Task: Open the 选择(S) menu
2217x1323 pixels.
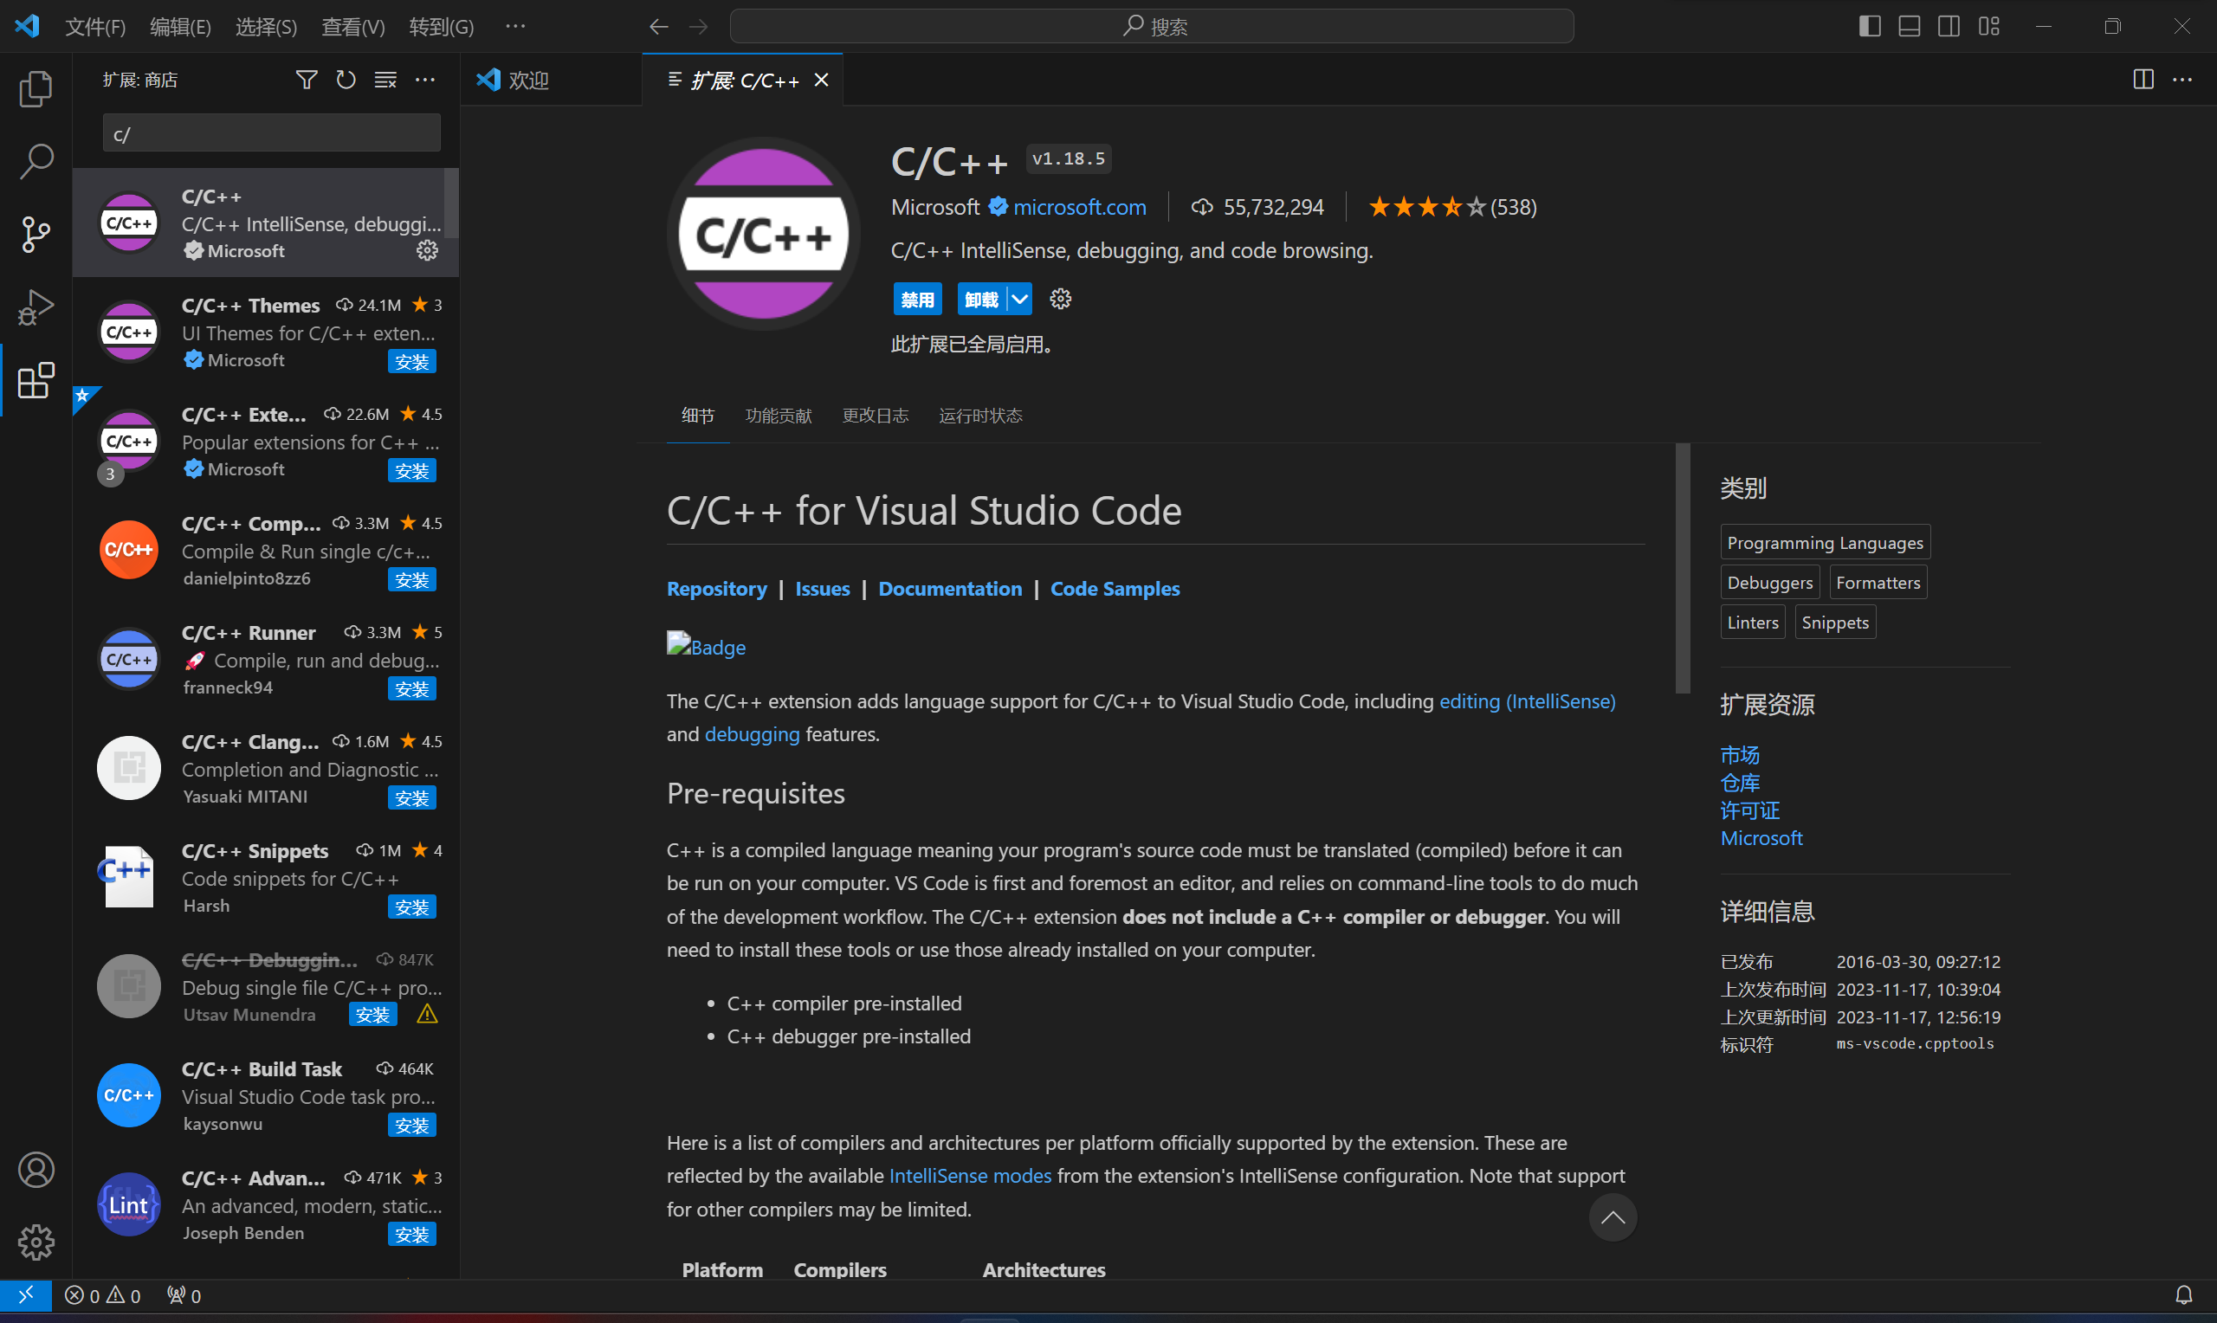Action: (266, 27)
